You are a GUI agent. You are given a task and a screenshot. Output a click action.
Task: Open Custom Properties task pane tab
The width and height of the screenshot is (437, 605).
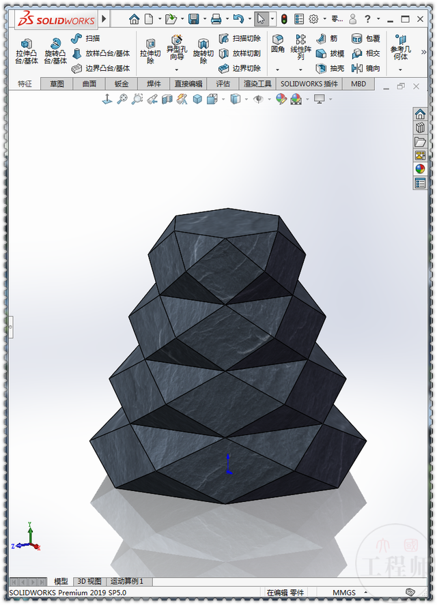pyautogui.click(x=420, y=183)
